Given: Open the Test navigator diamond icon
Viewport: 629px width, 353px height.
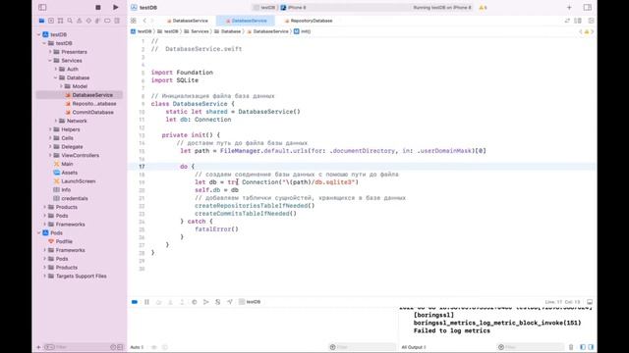Looking at the screenshot, I should pyautogui.click(x=88, y=21).
